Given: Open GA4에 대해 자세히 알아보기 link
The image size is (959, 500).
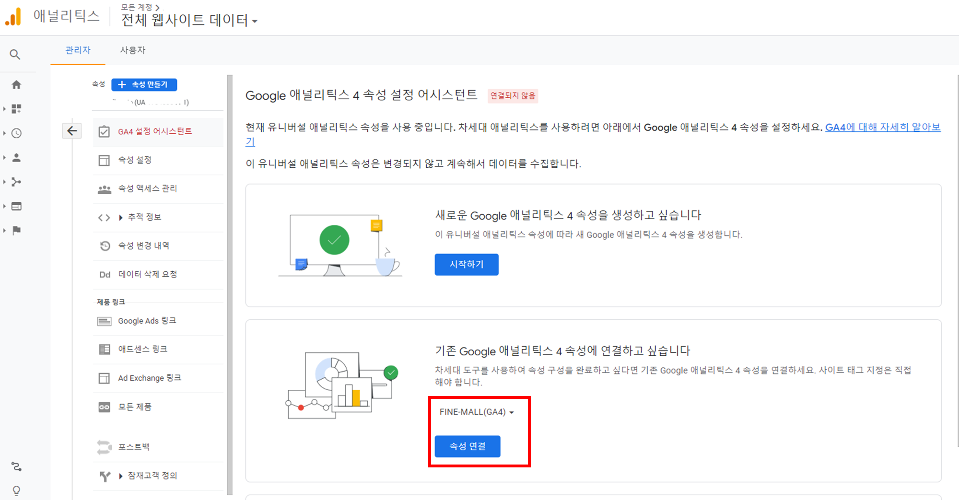Looking at the screenshot, I should (882, 128).
